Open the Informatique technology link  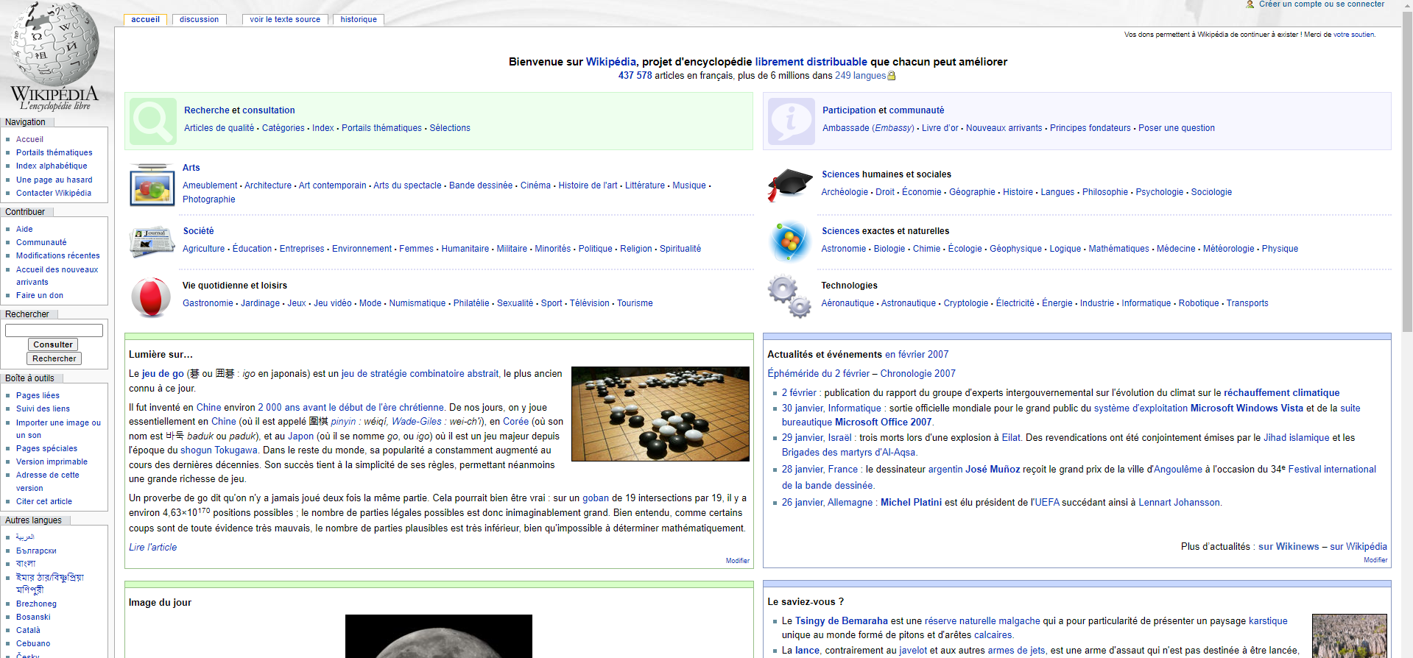(1146, 303)
